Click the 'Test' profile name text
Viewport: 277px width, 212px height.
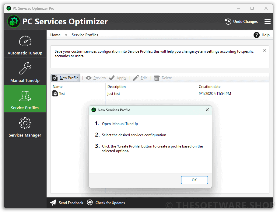coord(62,94)
